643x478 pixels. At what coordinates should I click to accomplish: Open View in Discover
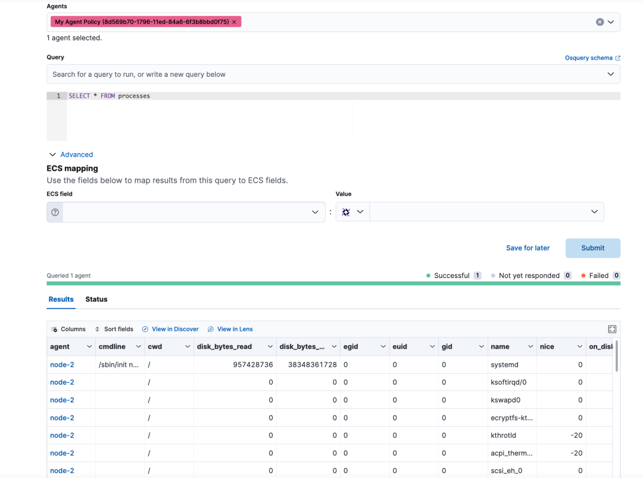point(170,329)
